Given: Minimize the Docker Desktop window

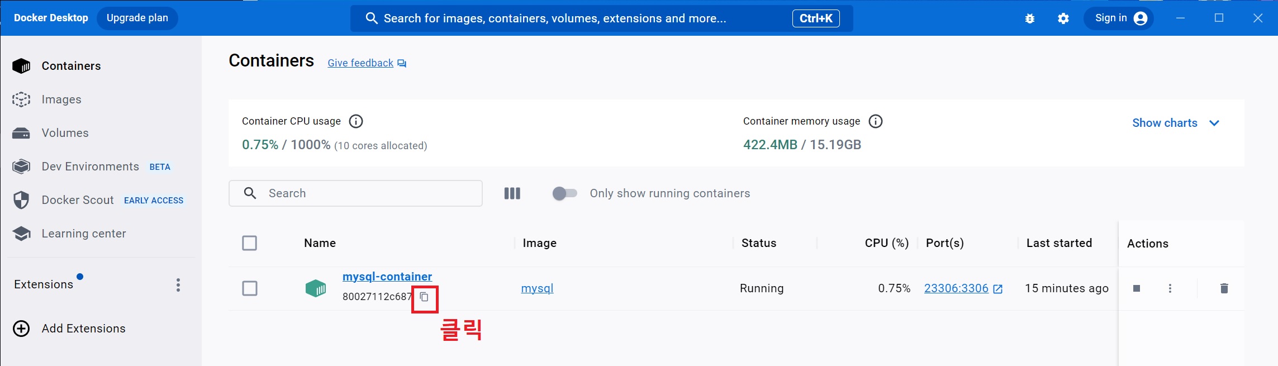Looking at the screenshot, I should [1180, 18].
